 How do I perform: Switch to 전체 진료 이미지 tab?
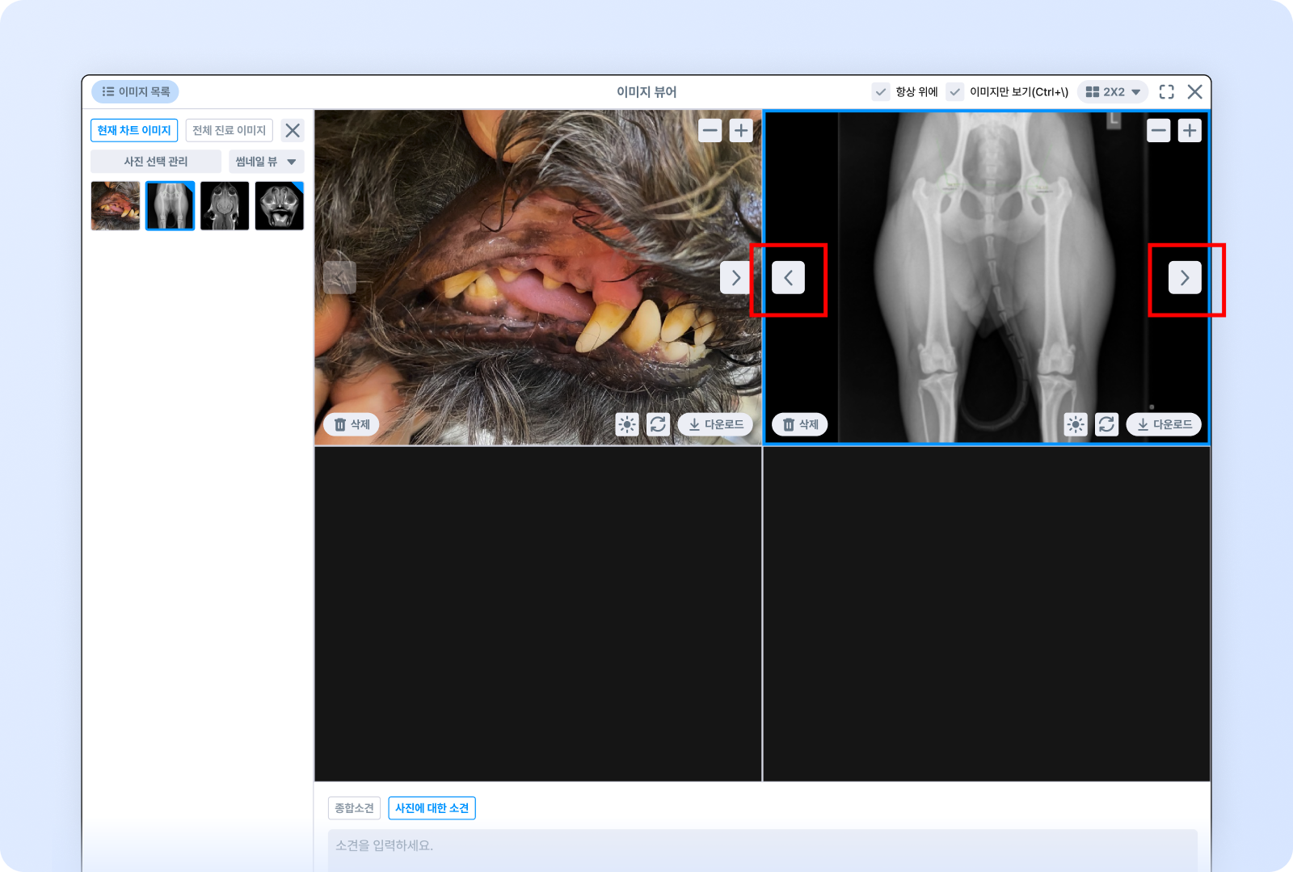point(230,130)
